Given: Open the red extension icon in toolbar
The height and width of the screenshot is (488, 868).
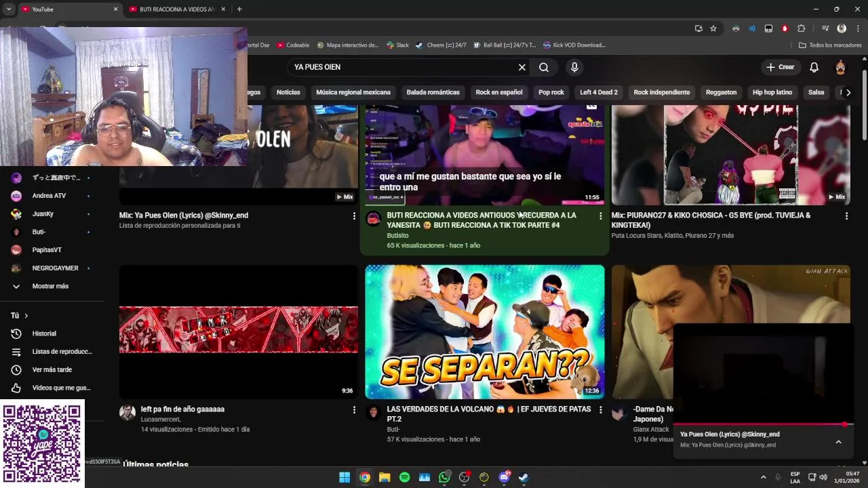Looking at the screenshot, I should coord(785,28).
